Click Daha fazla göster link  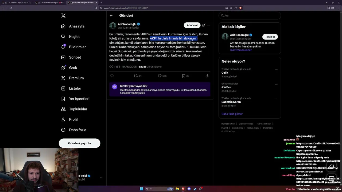[232, 114]
